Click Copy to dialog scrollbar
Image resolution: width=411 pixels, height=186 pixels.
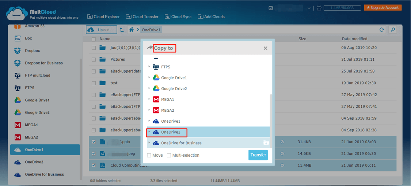pyautogui.click(x=271, y=121)
